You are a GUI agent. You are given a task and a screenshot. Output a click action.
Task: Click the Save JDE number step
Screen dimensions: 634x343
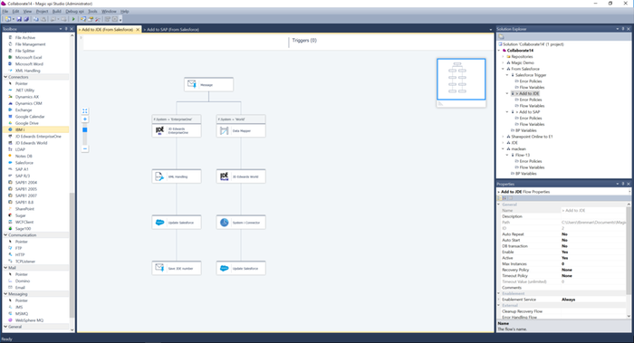[x=177, y=268]
